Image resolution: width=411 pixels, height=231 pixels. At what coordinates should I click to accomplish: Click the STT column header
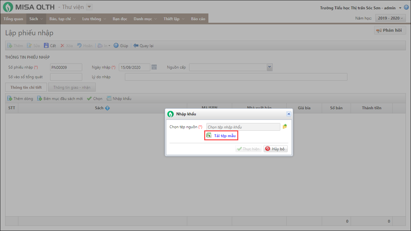[x=12, y=108]
